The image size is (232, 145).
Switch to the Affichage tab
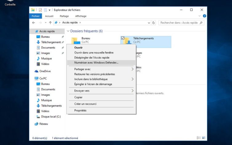pyautogui.click(x=81, y=16)
